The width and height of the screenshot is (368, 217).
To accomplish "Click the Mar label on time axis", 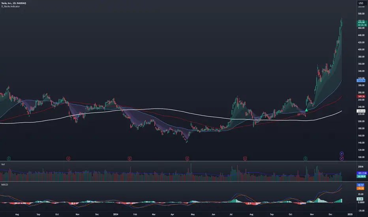I will [154, 214].
